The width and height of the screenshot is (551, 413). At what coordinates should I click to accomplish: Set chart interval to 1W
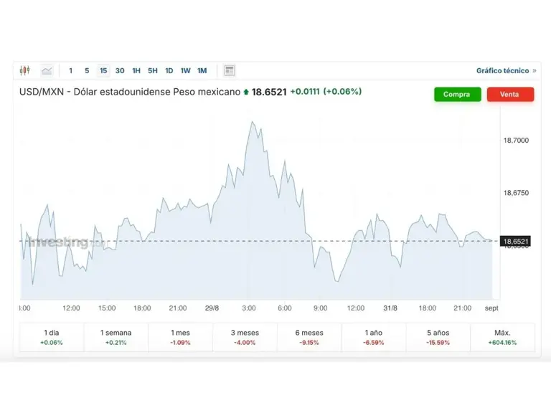pos(186,70)
